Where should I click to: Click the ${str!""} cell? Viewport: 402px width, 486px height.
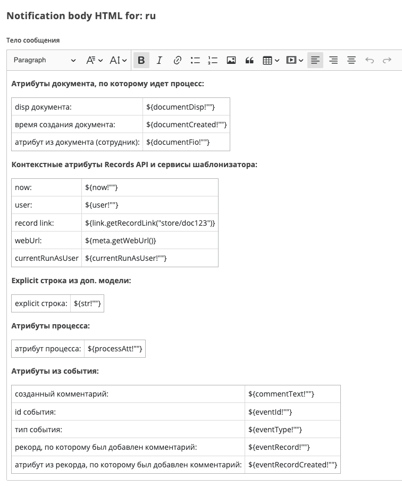click(x=87, y=303)
